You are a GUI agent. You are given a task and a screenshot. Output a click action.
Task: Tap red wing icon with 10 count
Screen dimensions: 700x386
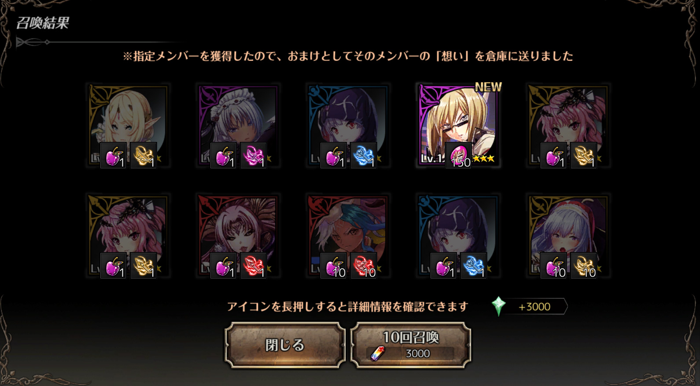tap(364, 266)
